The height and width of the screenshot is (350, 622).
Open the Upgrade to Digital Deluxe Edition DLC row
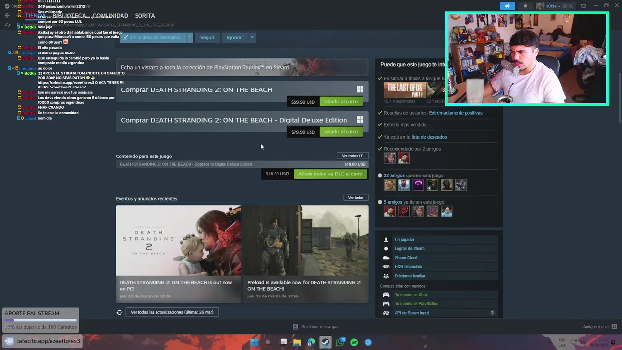tap(242, 164)
